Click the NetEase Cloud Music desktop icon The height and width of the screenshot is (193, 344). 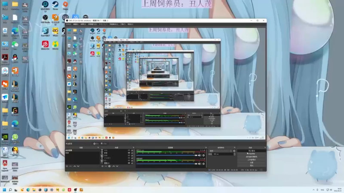(45, 45)
